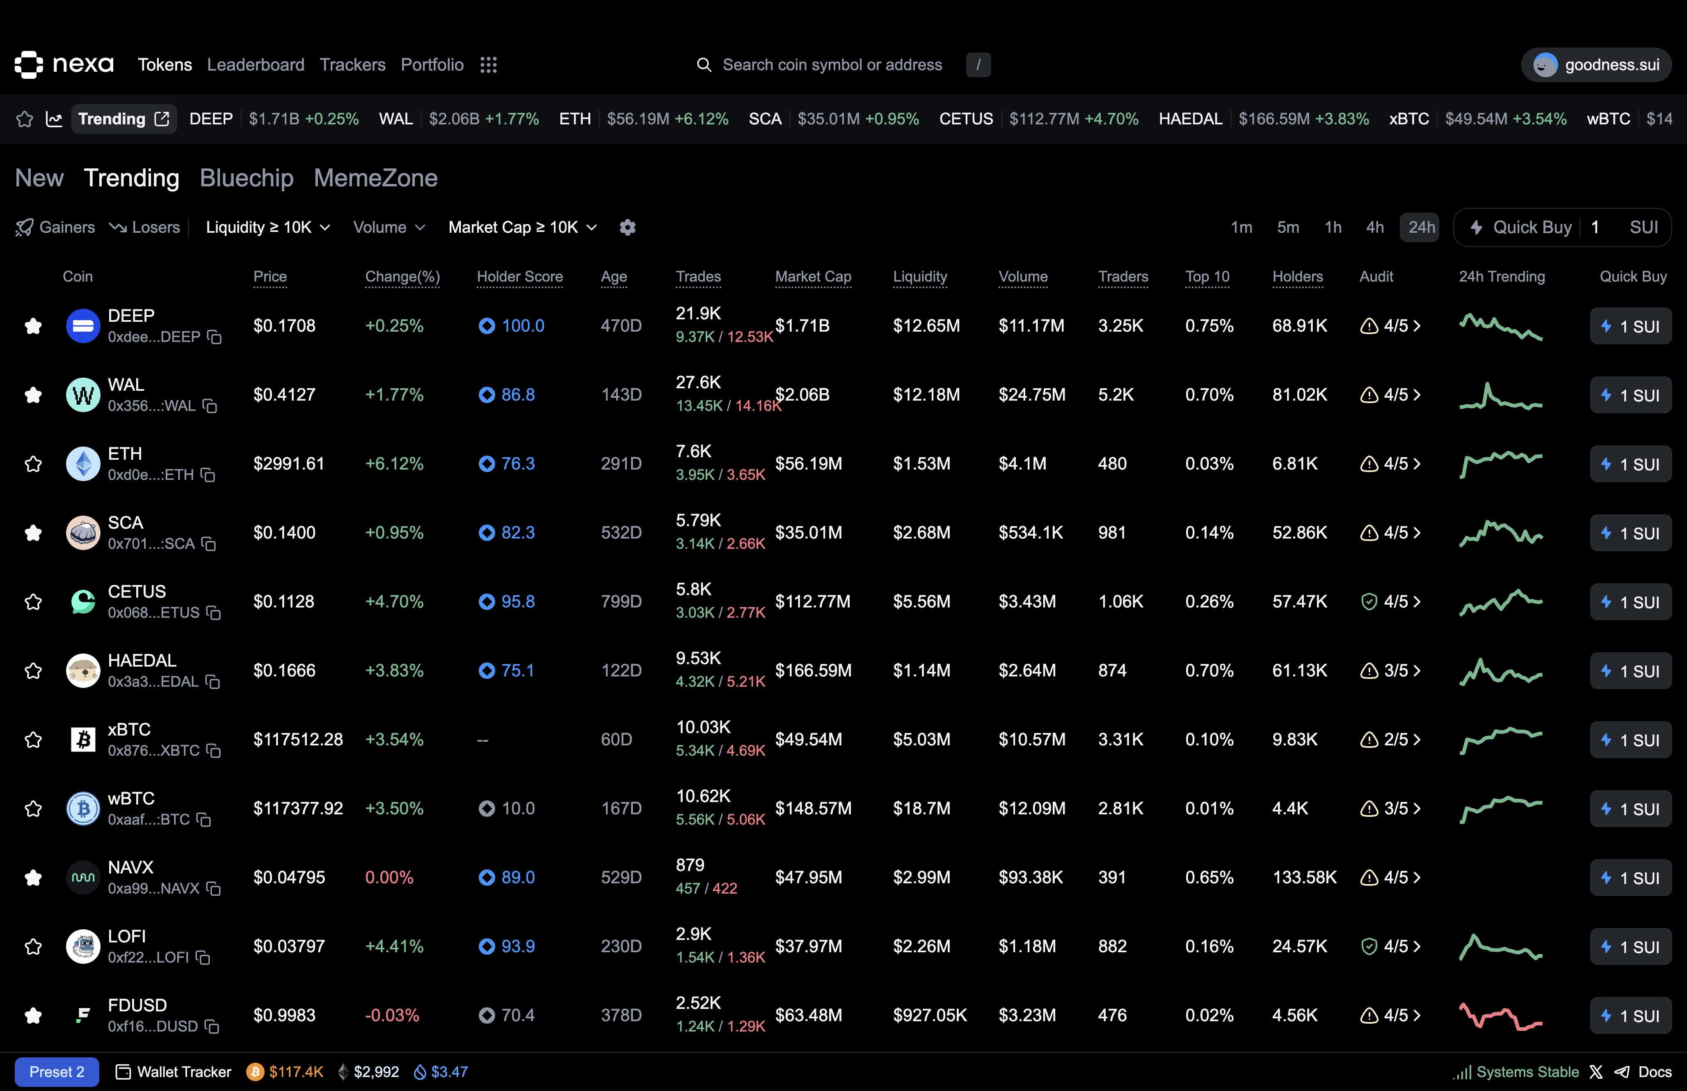This screenshot has width=1687, height=1091.
Task: Open the Wallet Tracker panel
Action: [x=174, y=1072]
